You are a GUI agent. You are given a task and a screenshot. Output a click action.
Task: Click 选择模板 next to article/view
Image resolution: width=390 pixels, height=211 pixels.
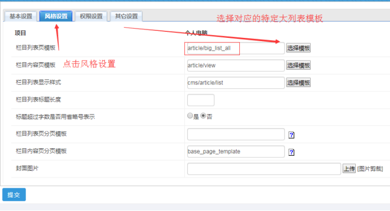pyautogui.click(x=298, y=65)
